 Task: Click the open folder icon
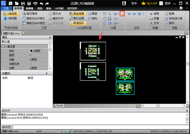(16, 3)
